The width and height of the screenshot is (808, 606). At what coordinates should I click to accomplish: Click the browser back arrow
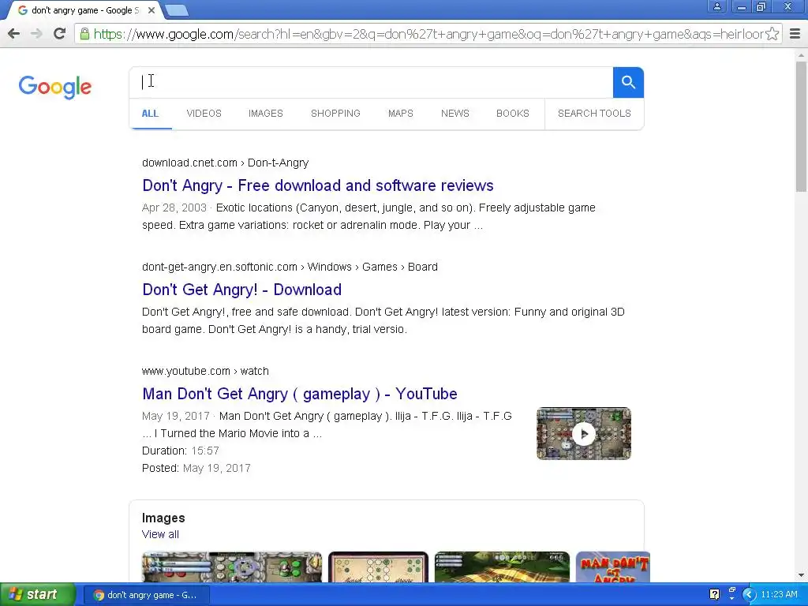[14, 34]
